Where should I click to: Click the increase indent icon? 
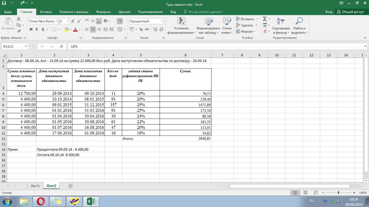click(x=112, y=29)
